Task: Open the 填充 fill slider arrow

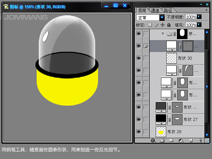Action: 199,25
